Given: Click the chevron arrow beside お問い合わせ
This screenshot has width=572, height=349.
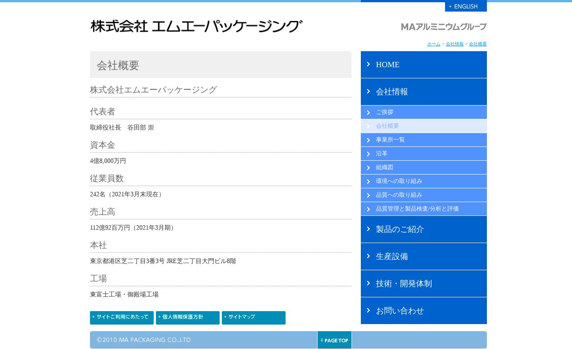Looking at the screenshot, I should 368,310.
